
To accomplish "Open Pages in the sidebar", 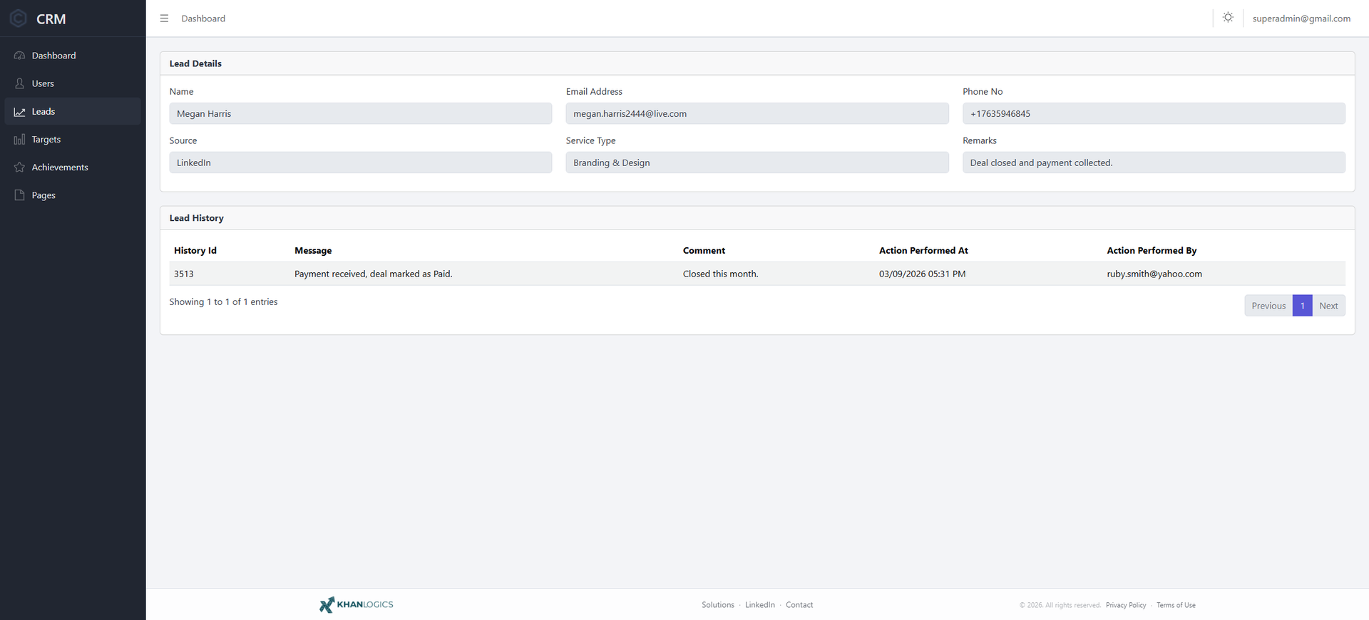I will [x=72, y=195].
